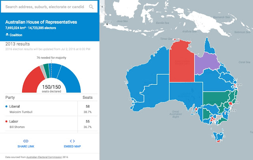Screen dimensions: 253x160
Task: Select the large green New South Wales electorate
Action: click(214, 98)
